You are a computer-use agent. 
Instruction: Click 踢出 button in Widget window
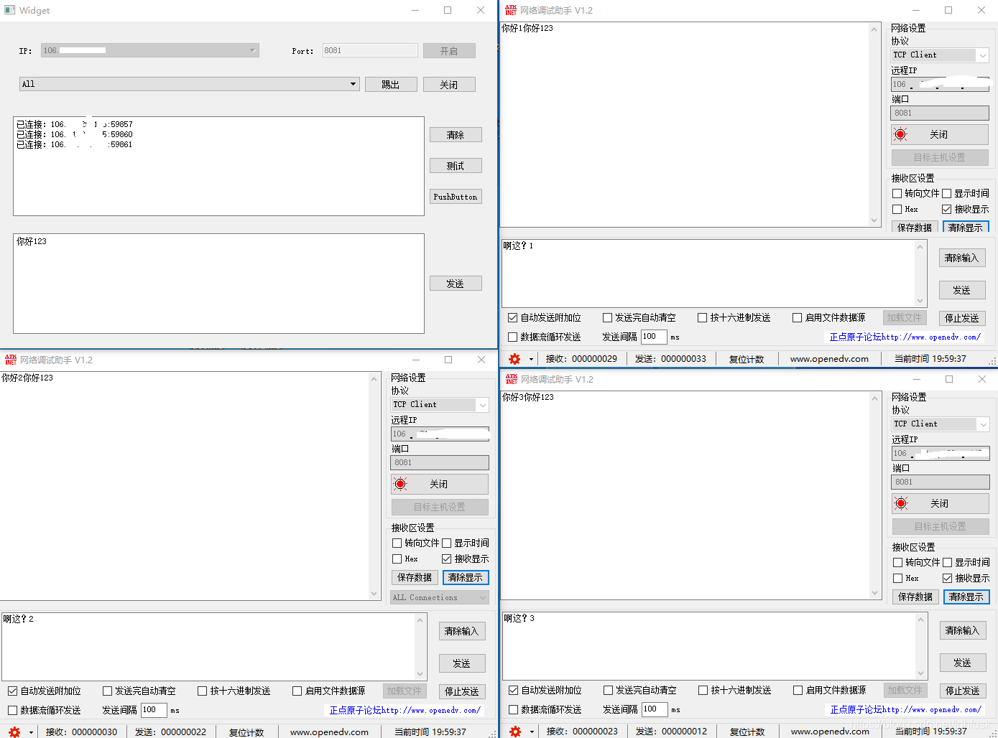tap(391, 85)
